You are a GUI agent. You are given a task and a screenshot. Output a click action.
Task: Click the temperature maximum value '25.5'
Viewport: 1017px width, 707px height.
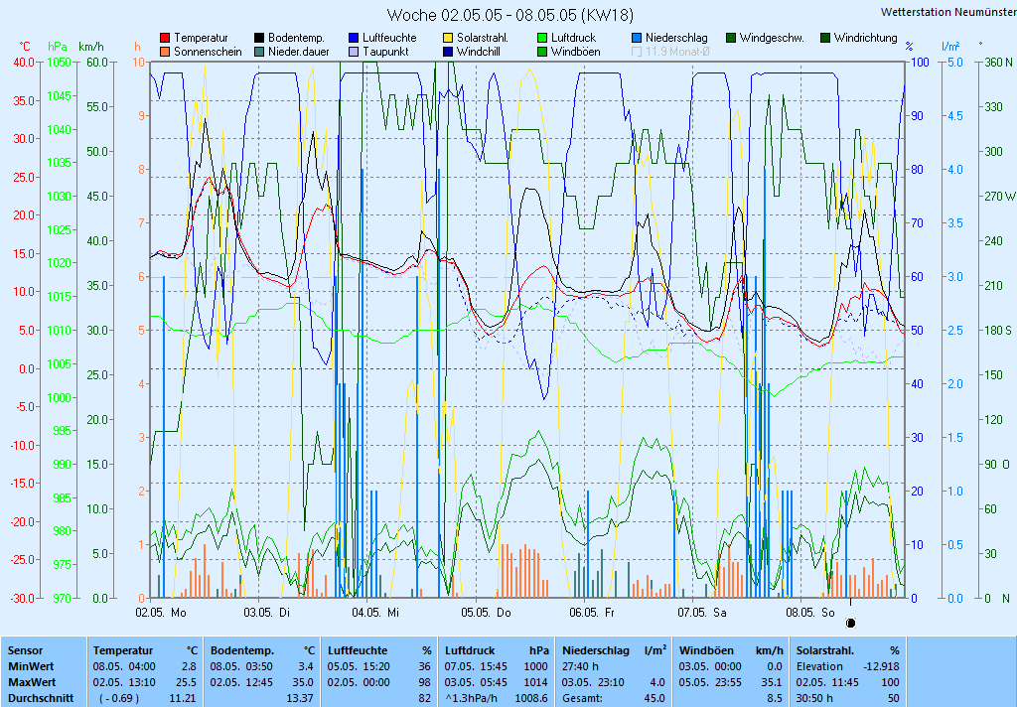point(186,682)
